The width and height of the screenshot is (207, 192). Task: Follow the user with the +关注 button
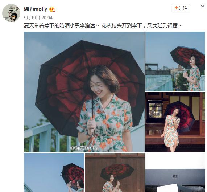(x=181, y=8)
